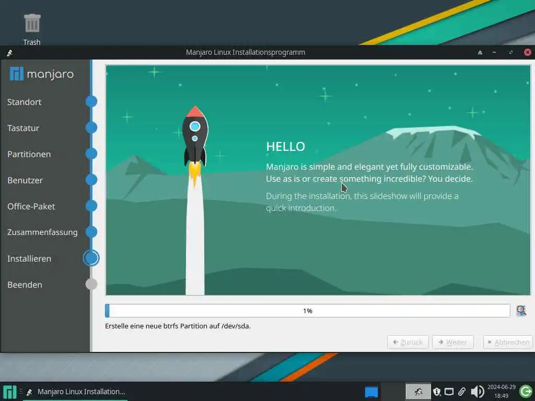
Task: Click the Tastatur step marker circle
Action: click(91, 127)
